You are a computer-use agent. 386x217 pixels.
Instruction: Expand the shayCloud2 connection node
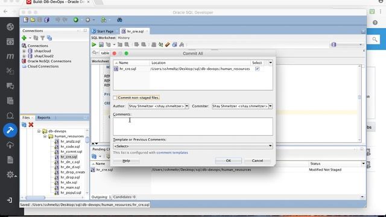click(24, 56)
